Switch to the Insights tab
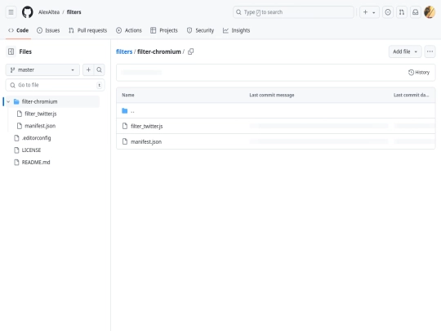This screenshot has height=331, width=441. point(236,30)
